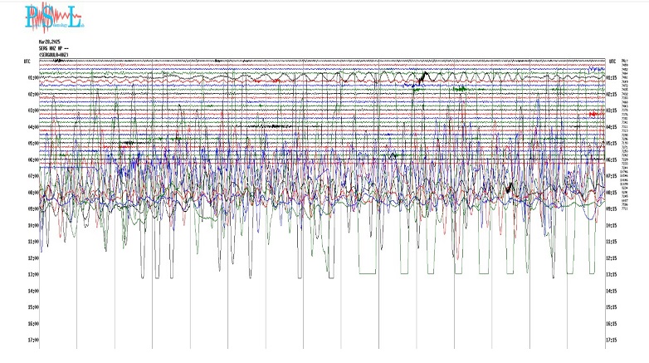
Task: Select the 12:15 time label on right
Action: pos(611,258)
